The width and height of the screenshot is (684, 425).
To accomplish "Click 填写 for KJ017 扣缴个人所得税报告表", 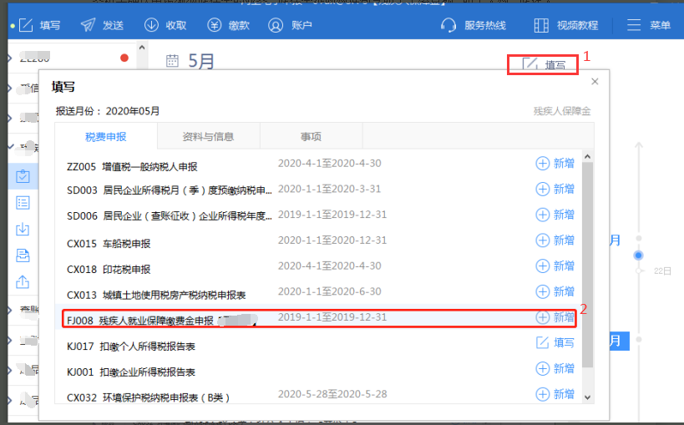I will 555,342.
